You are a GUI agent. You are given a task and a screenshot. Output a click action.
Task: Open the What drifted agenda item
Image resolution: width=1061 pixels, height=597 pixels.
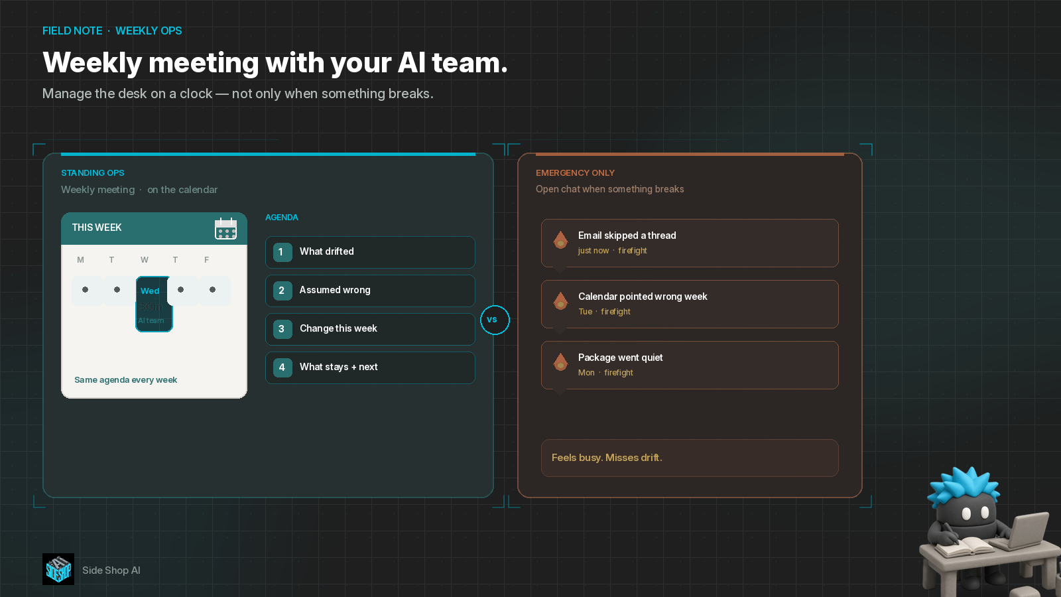point(370,252)
